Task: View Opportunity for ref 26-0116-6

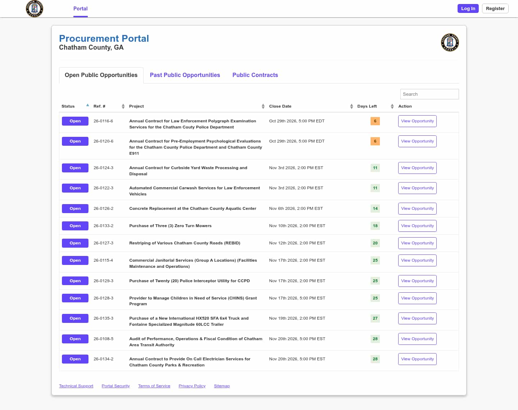Action: pos(417,121)
